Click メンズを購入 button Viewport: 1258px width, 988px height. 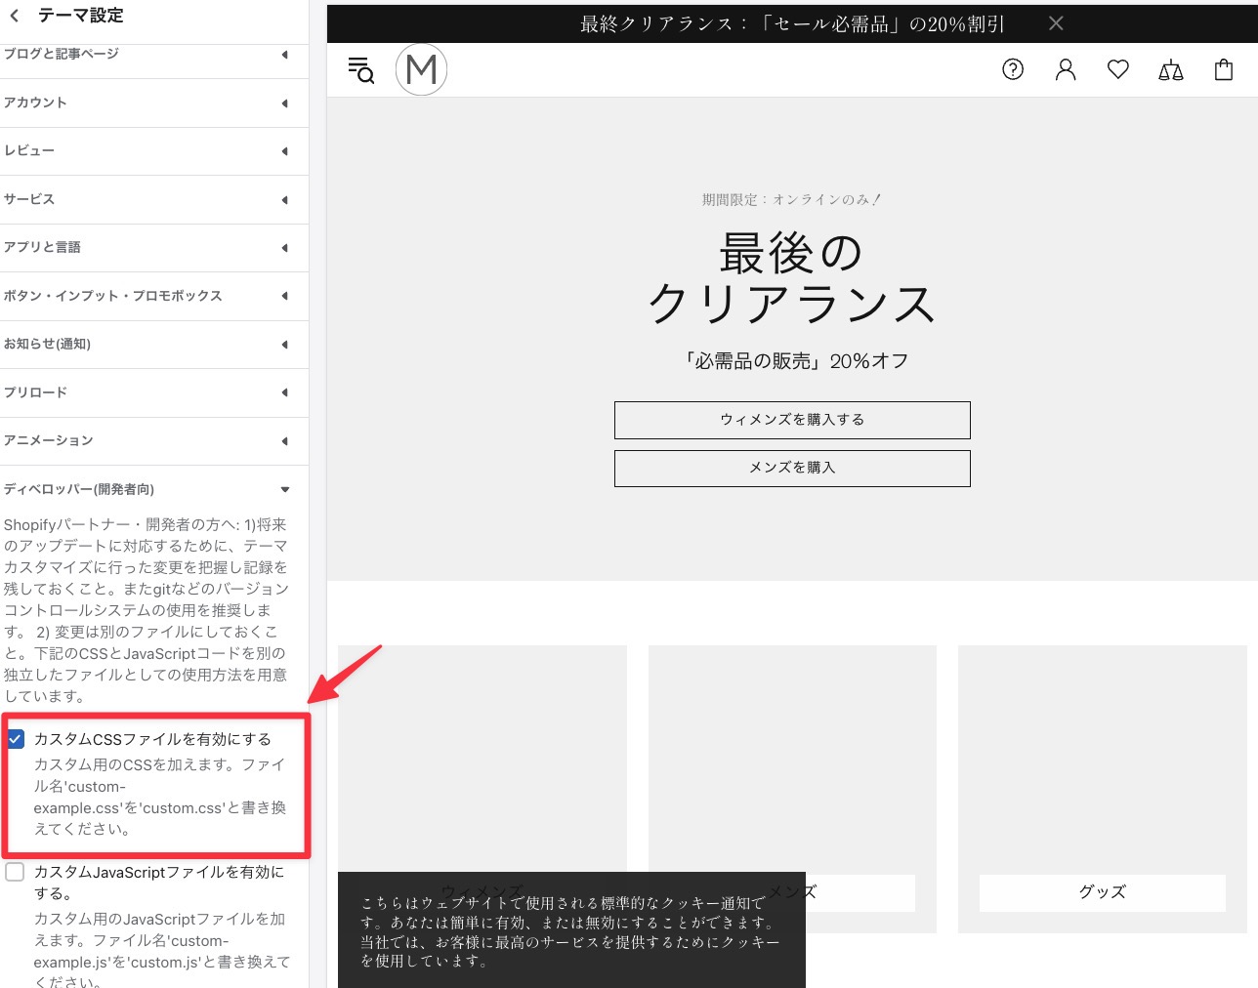(x=792, y=468)
